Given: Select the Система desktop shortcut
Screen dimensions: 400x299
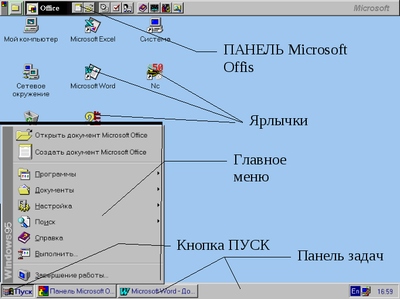Looking at the screenshot, I should (155, 30).
